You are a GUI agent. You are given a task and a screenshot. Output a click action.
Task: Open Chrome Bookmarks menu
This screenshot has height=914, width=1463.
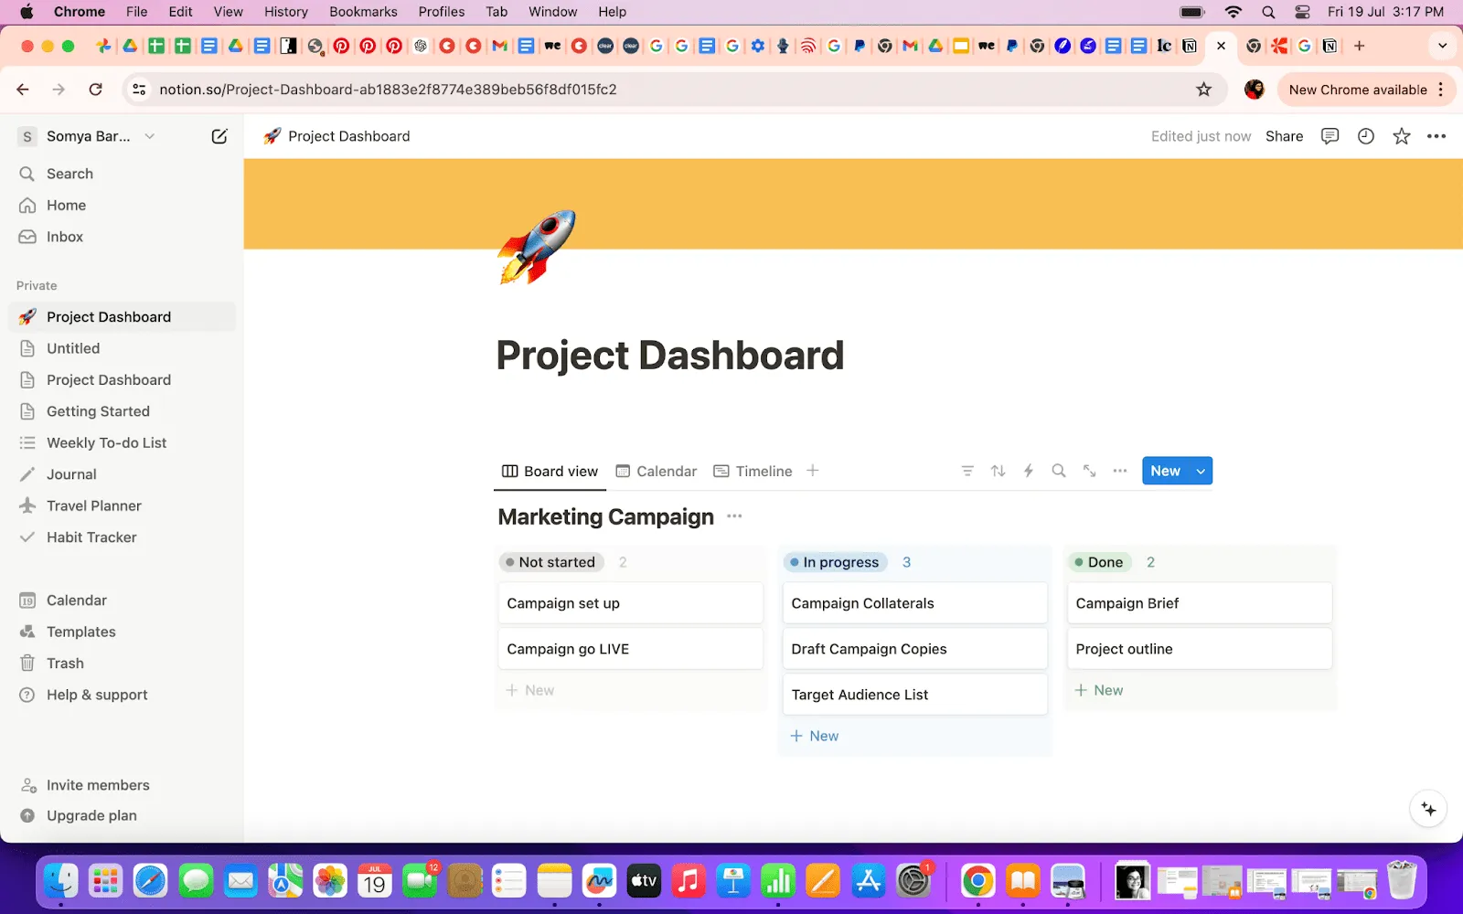point(363,12)
